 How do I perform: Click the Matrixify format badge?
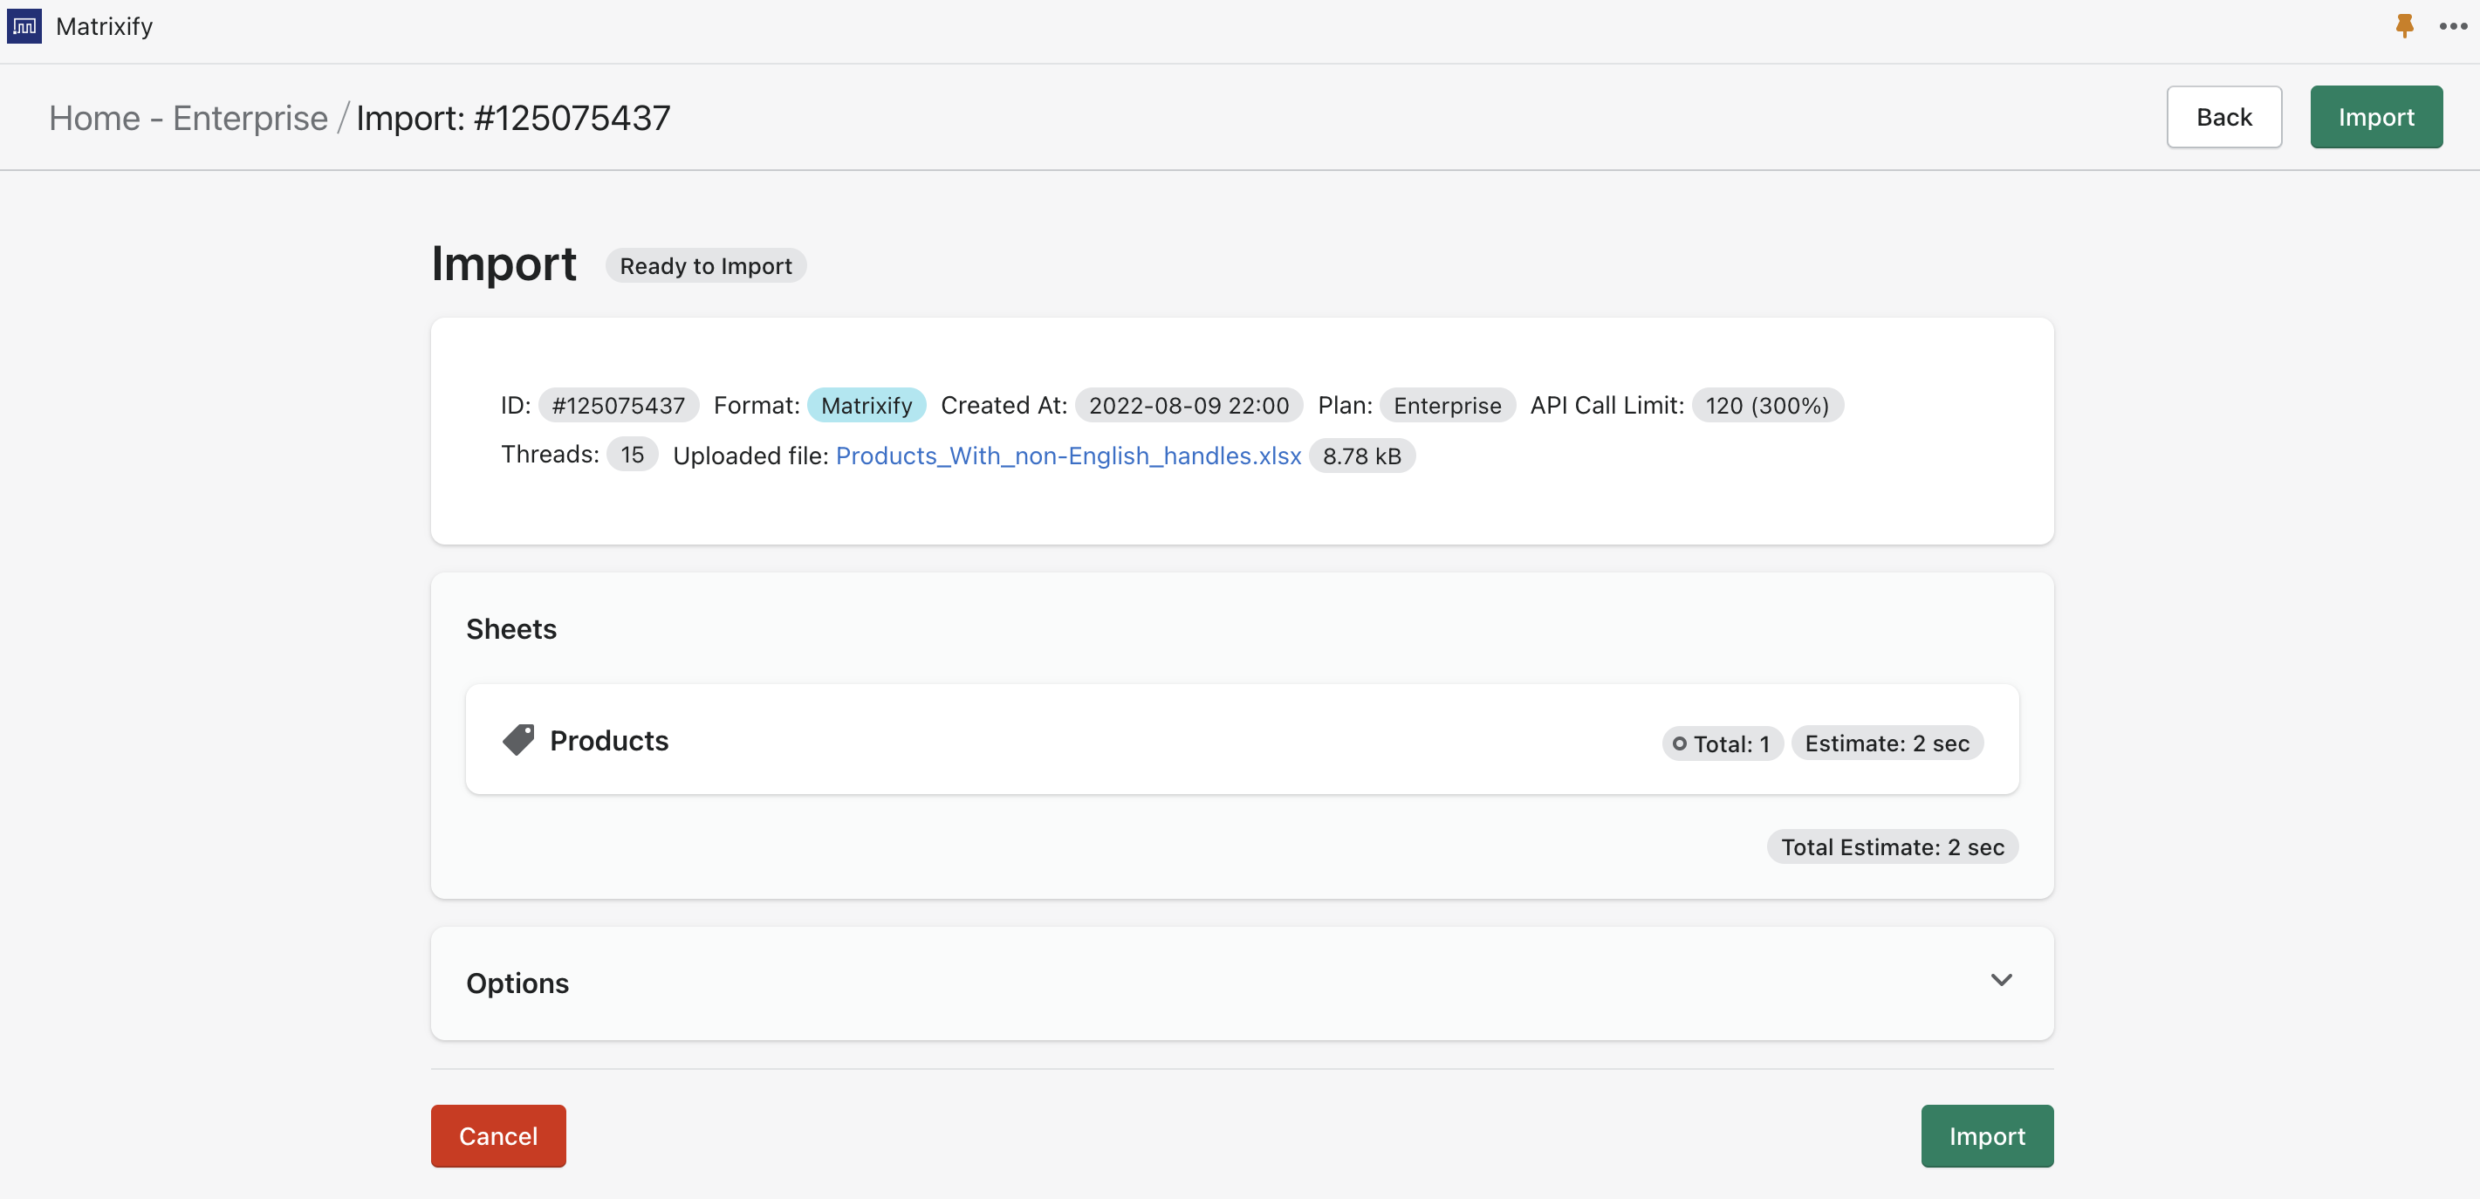click(866, 406)
